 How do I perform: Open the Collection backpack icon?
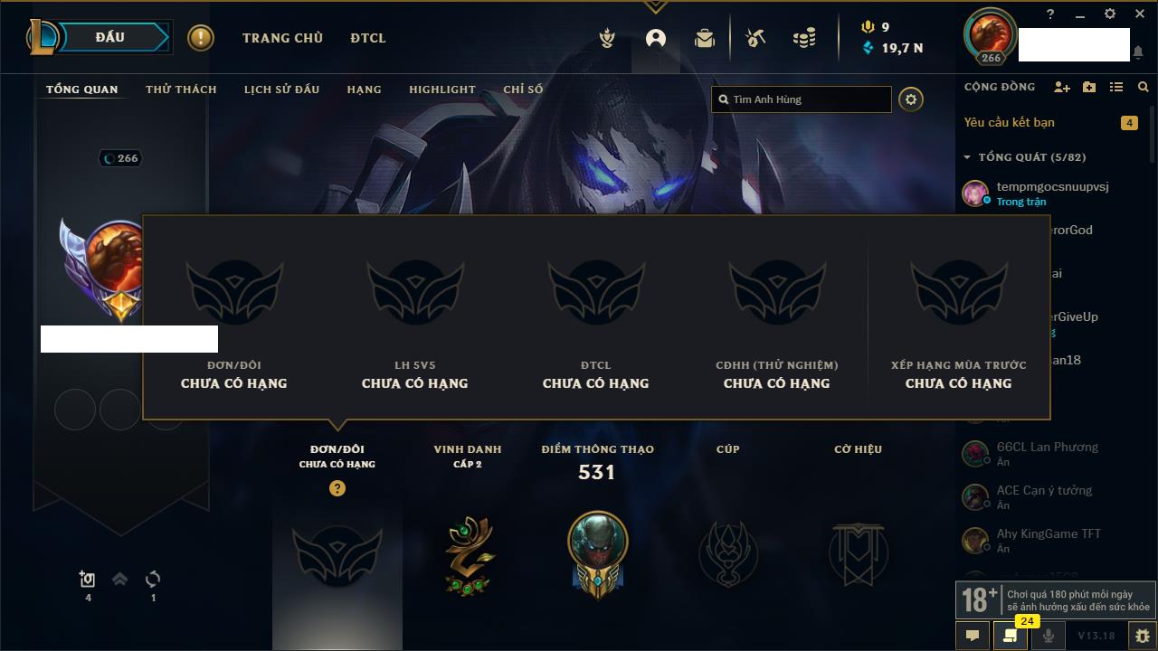coord(705,38)
